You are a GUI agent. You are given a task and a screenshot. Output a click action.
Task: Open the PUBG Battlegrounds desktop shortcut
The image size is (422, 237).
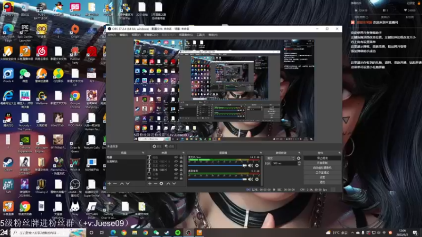[x=42, y=10]
